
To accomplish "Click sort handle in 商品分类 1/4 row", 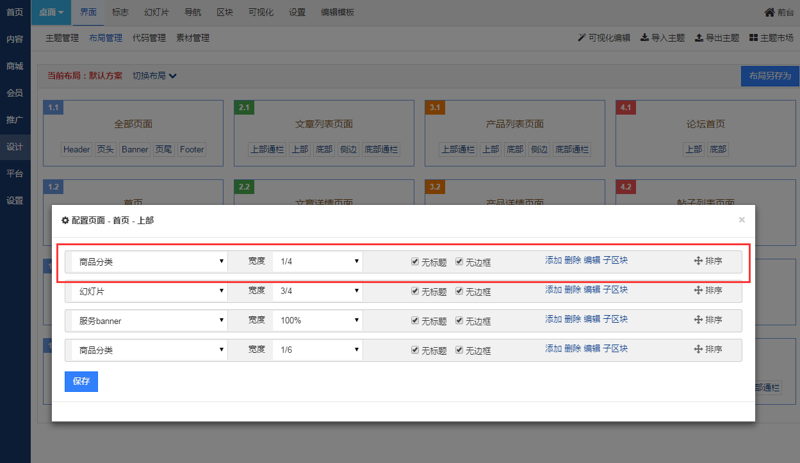I will (698, 261).
